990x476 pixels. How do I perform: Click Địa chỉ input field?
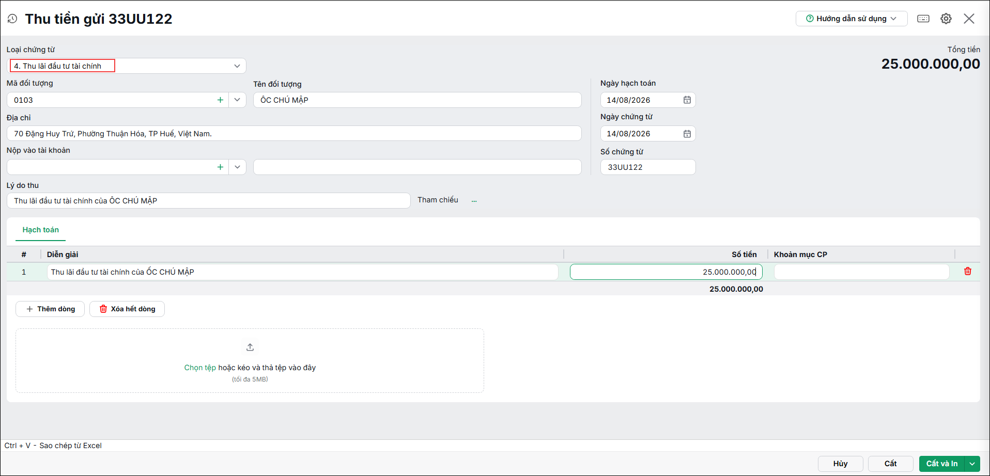tap(294, 134)
